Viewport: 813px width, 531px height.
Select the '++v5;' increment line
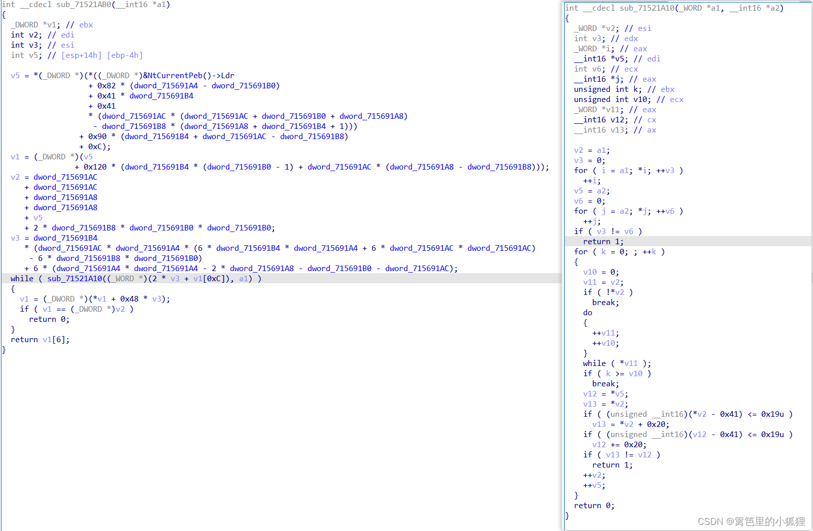(x=594, y=485)
